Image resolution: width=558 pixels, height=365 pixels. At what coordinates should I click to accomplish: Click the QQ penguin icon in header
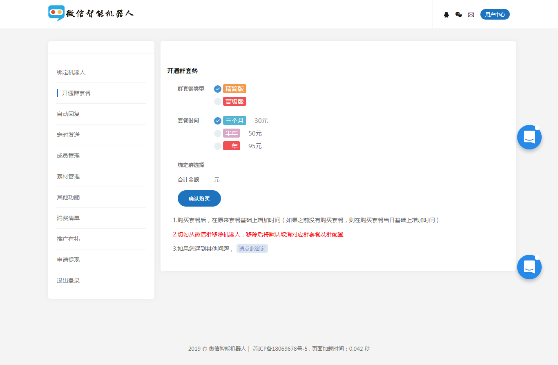[446, 15]
